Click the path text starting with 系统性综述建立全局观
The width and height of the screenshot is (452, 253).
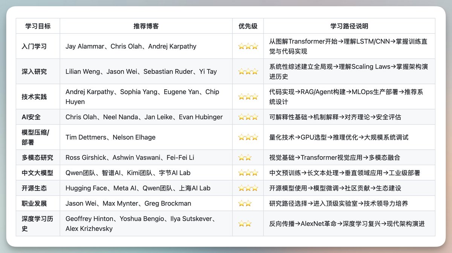pos(348,71)
